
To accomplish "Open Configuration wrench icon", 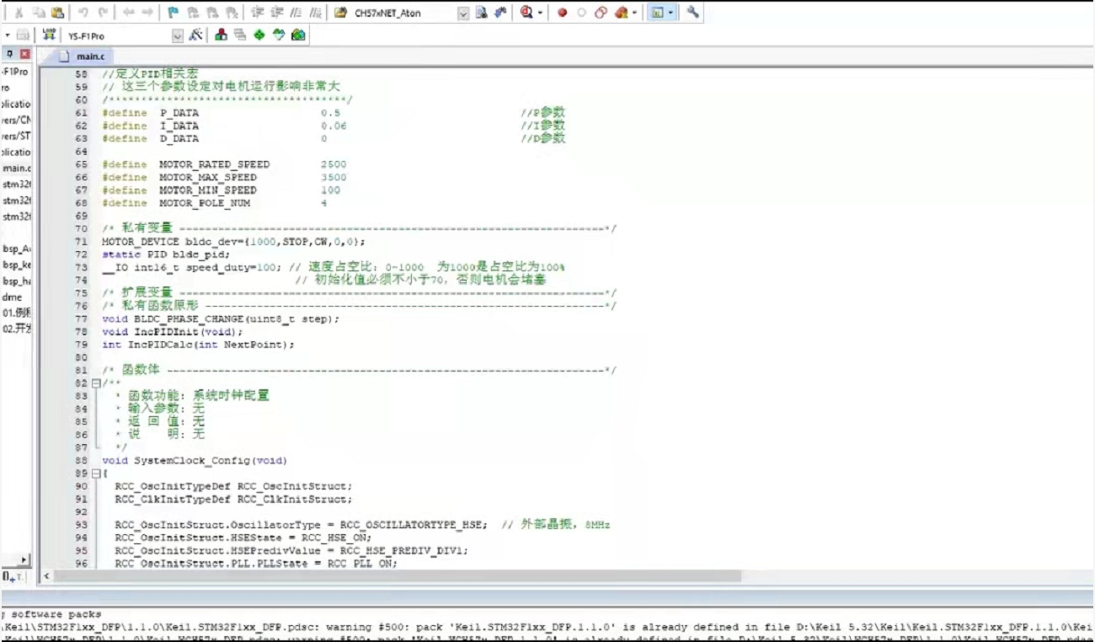I will pos(692,13).
